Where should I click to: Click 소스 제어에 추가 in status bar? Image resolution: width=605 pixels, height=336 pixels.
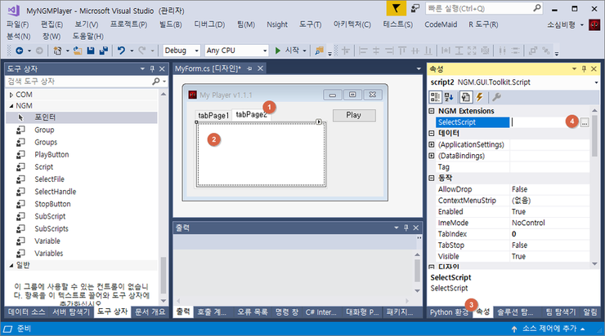[x=549, y=329]
